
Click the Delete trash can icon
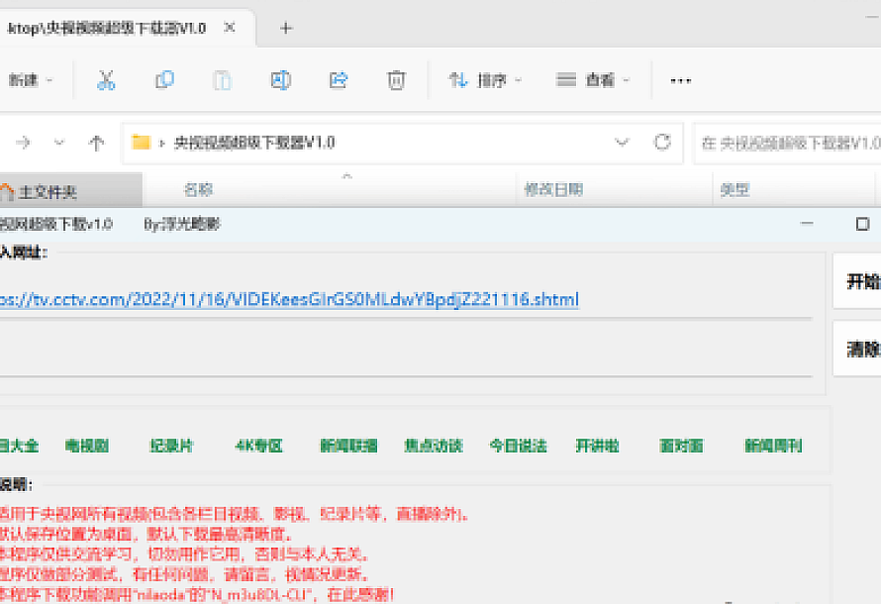coord(396,80)
